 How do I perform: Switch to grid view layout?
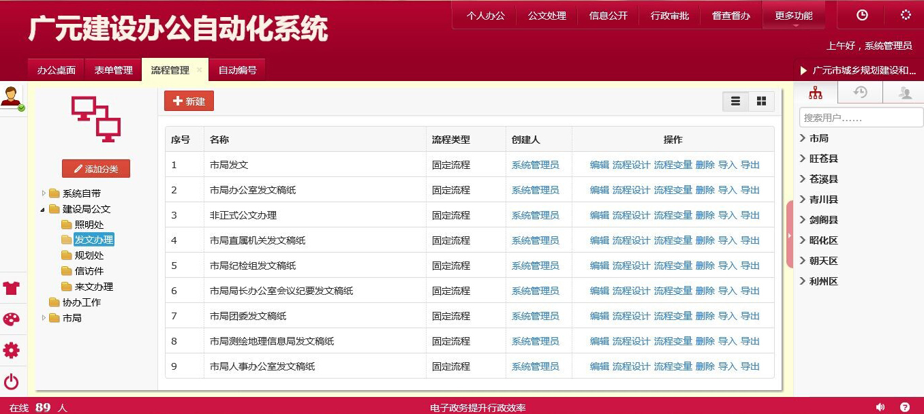point(762,101)
